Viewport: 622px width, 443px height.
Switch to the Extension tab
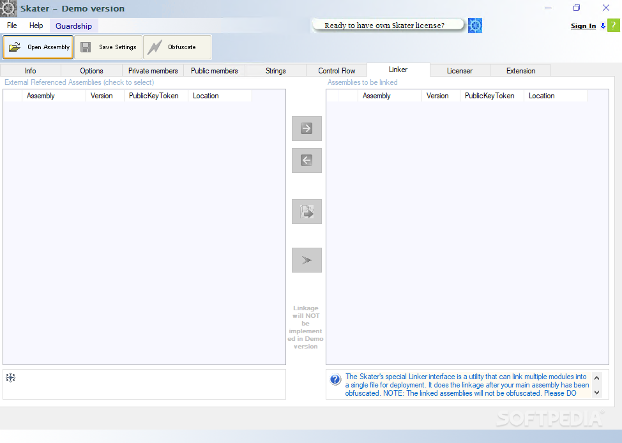tap(521, 71)
